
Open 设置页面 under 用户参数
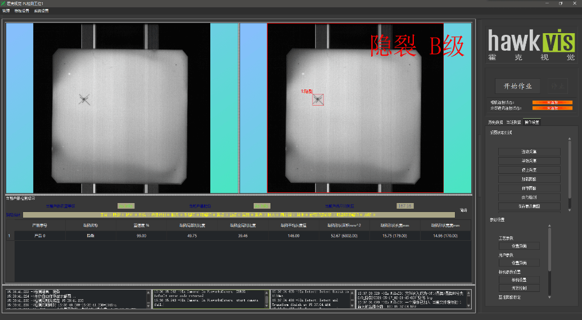point(519,263)
